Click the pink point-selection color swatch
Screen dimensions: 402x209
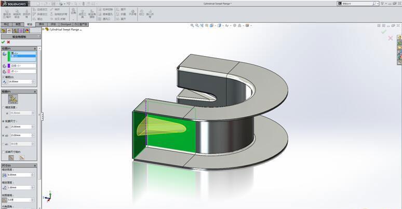point(9,72)
